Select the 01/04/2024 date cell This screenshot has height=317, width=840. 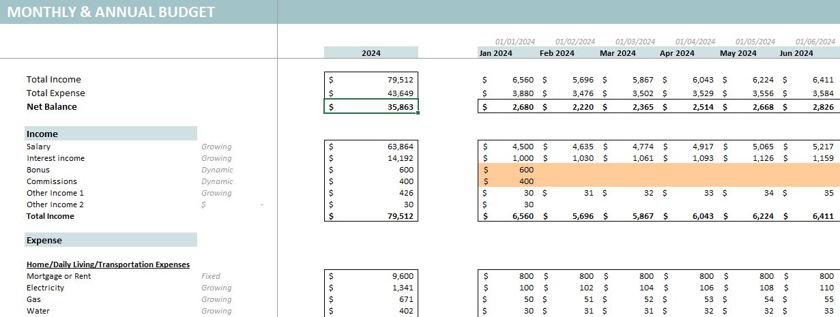point(695,42)
